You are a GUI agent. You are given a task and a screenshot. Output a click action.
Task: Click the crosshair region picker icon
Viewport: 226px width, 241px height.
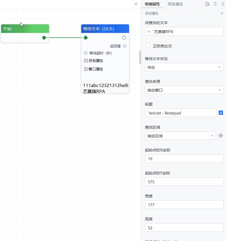coord(221,136)
